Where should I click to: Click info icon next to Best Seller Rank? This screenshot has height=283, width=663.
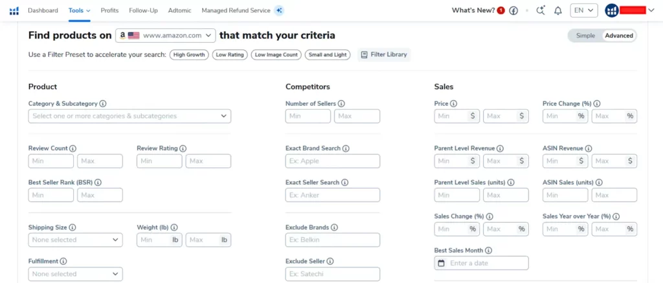click(x=98, y=182)
